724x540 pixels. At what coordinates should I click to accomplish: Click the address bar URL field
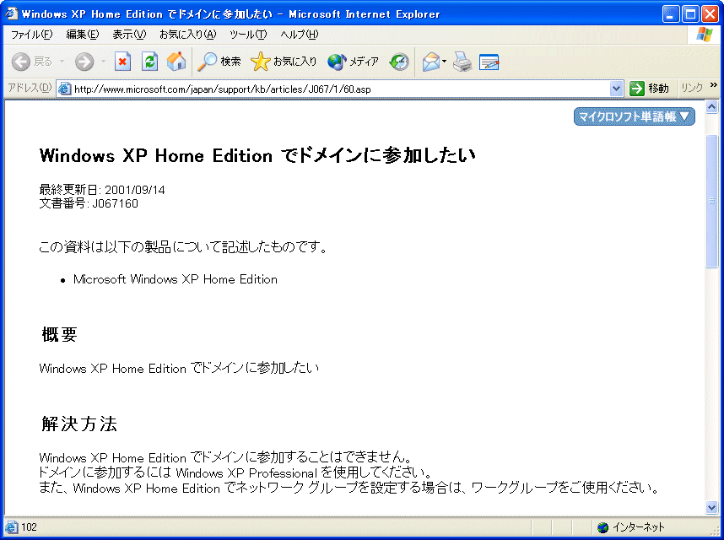pyautogui.click(x=341, y=89)
